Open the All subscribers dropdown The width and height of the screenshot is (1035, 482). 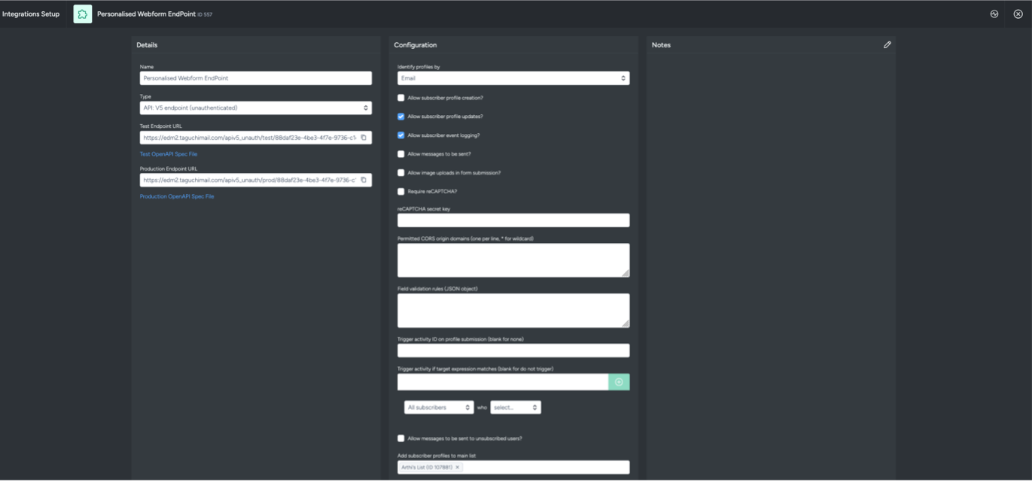439,408
